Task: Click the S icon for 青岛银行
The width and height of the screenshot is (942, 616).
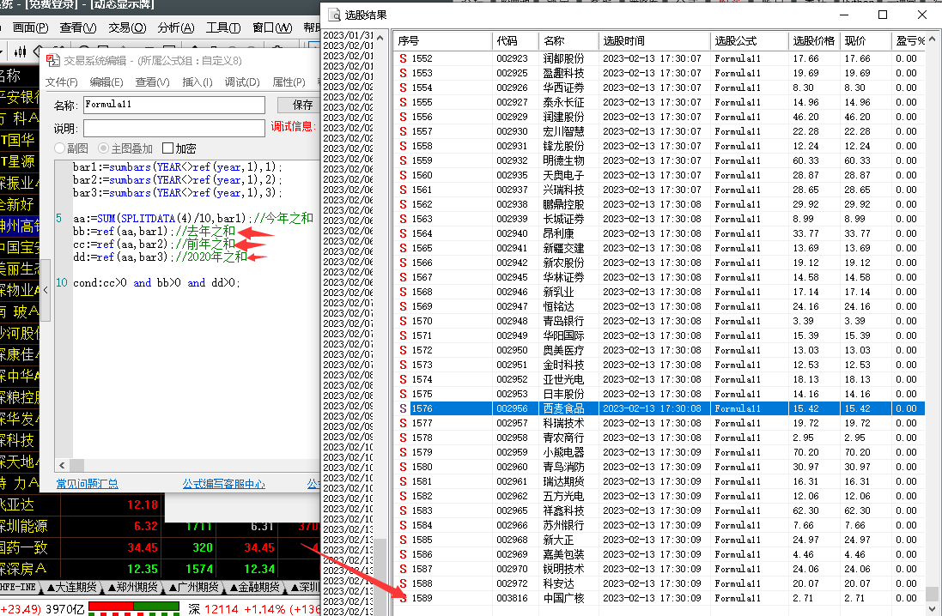Action: click(403, 321)
